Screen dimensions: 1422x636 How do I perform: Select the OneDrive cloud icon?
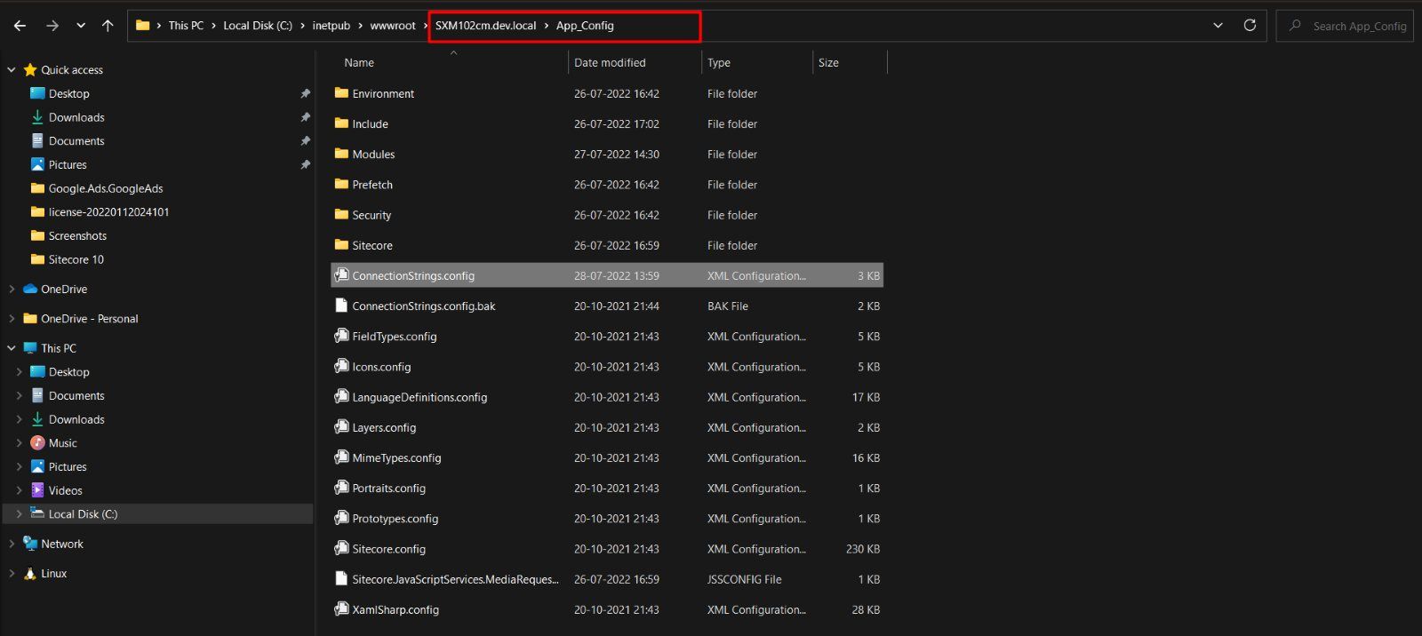[30, 290]
